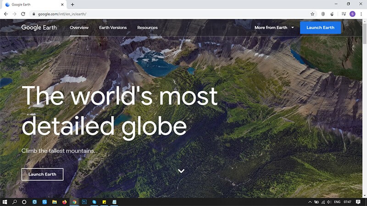
Task: Open the Resources navigation tab
Action: point(147,27)
